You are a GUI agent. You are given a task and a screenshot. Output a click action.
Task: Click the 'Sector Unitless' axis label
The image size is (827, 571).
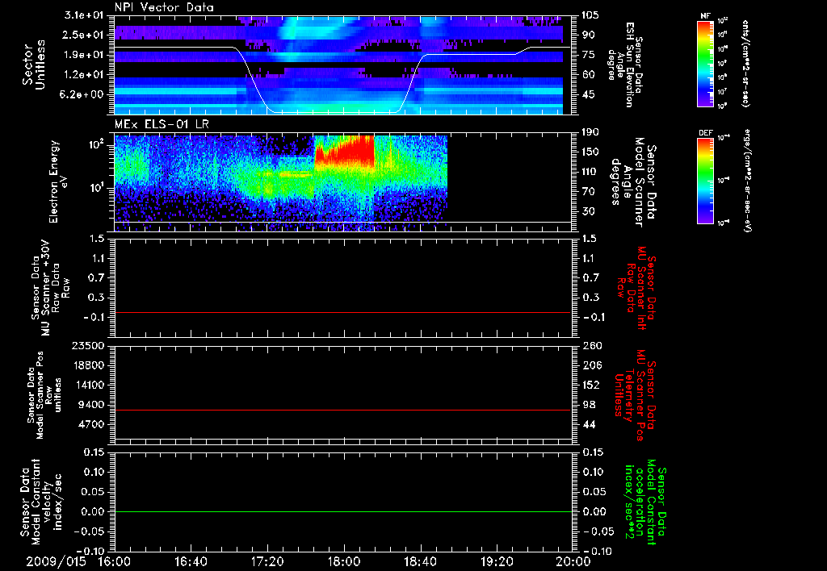pyautogui.click(x=33, y=65)
